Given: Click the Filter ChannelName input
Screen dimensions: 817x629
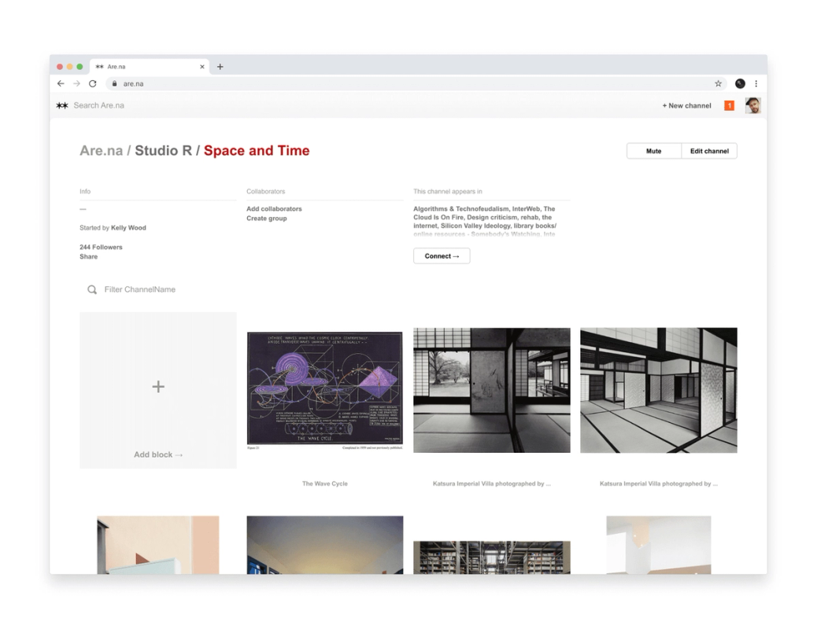Looking at the screenshot, I should pos(140,289).
